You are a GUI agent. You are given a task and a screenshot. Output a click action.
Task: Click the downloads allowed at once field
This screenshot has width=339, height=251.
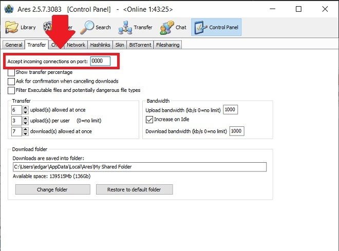16,131
